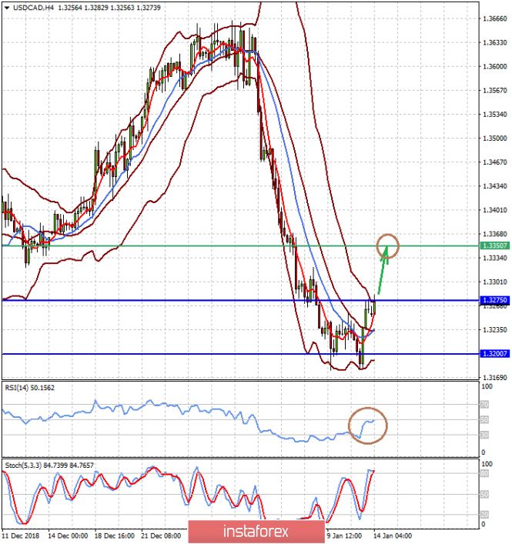Click the brown circle in RSI panel
This screenshot has height=544, width=512.
pos(367,425)
